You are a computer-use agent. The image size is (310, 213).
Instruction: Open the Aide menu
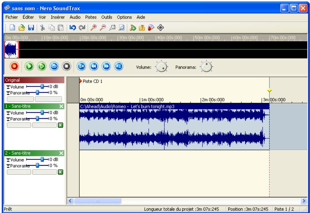(x=141, y=17)
